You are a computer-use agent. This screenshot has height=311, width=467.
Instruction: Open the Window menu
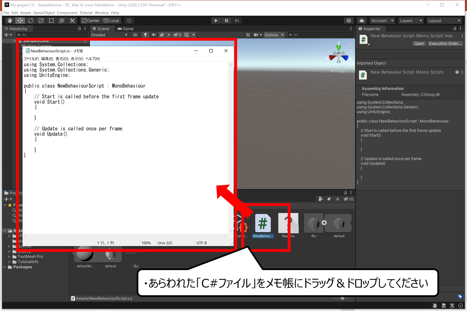click(102, 13)
